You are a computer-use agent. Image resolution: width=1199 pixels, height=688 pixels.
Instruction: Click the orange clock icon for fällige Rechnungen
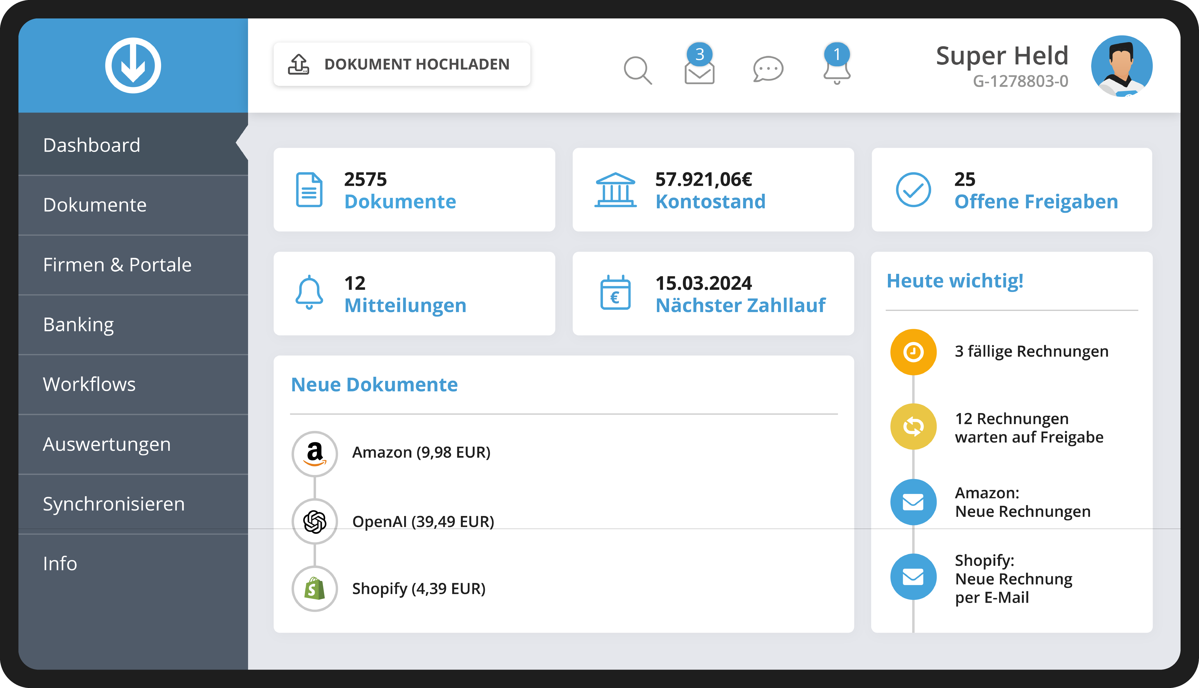[913, 352]
